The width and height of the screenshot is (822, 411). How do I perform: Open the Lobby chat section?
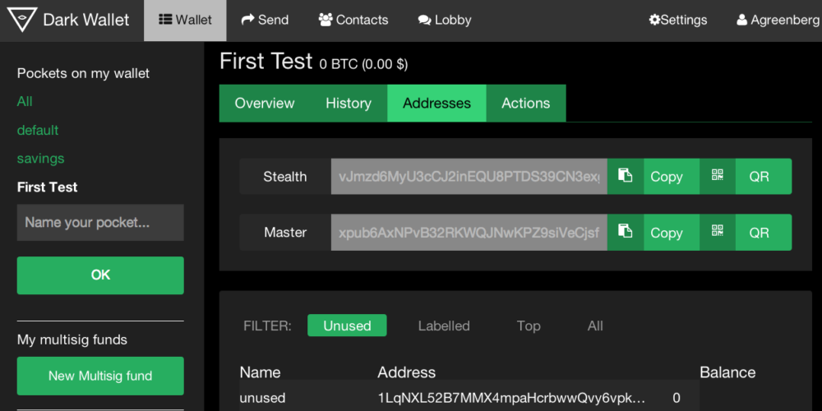point(444,20)
